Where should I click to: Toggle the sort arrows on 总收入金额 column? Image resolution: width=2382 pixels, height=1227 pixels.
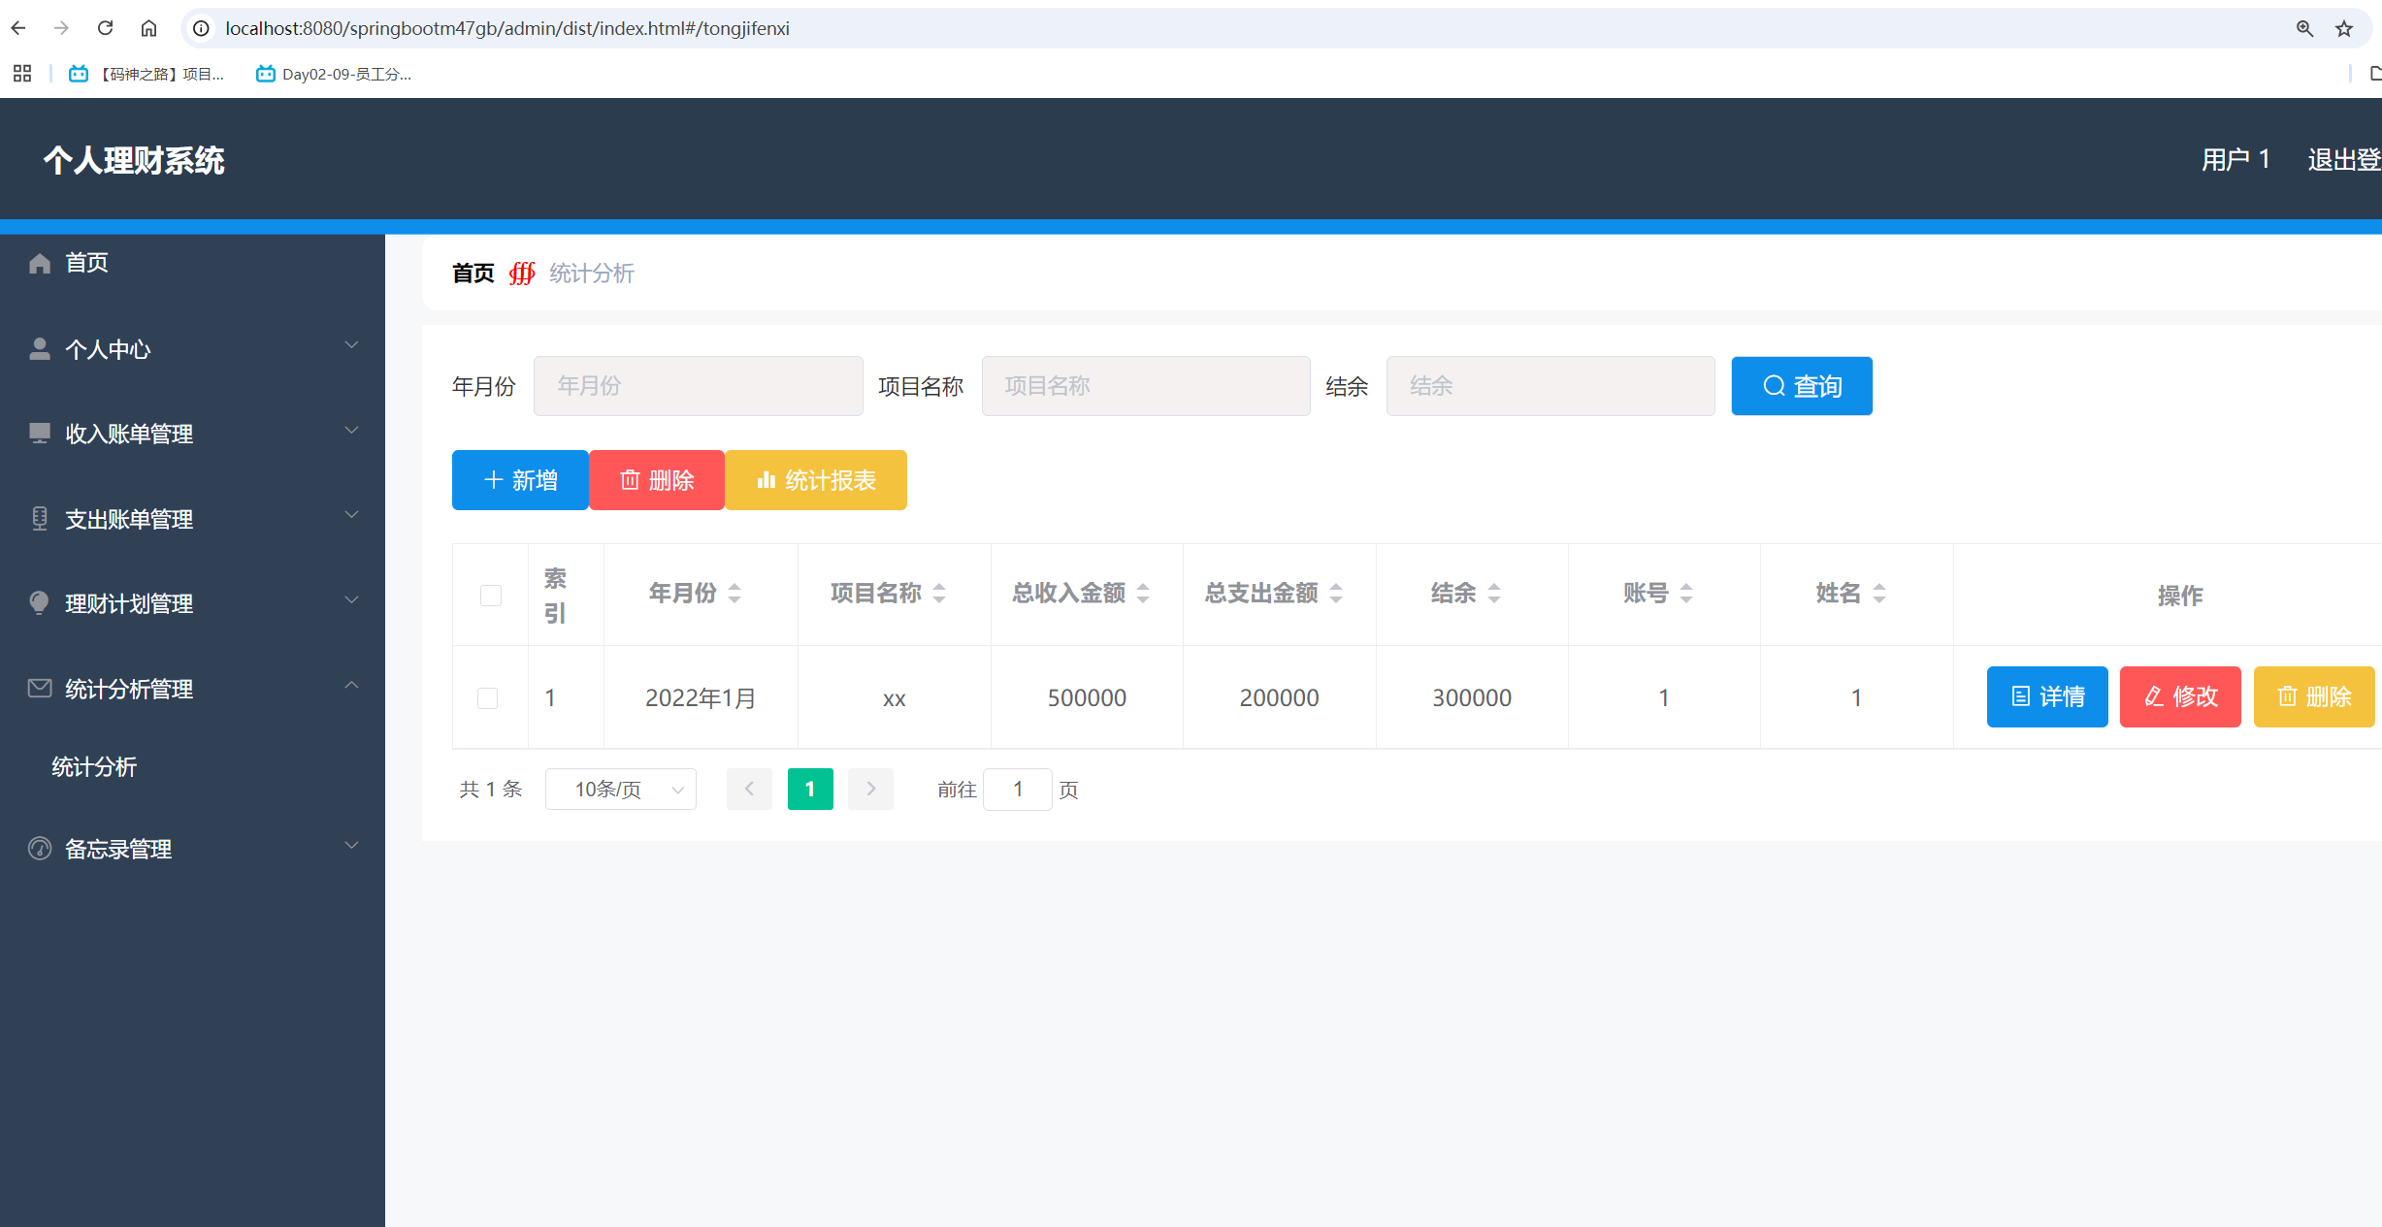coord(1142,593)
